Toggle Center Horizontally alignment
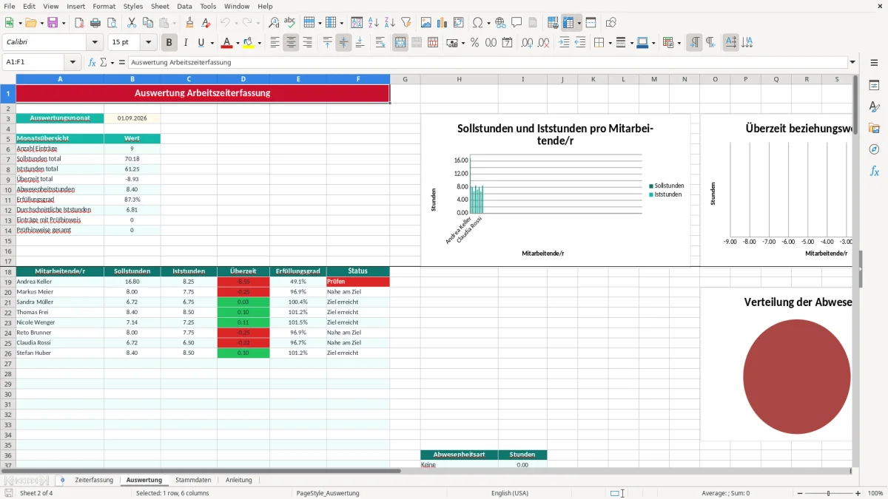888x499 pixels. [291, 43]
